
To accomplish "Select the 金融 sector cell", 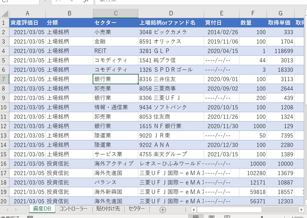I will [x=116, y=42].
